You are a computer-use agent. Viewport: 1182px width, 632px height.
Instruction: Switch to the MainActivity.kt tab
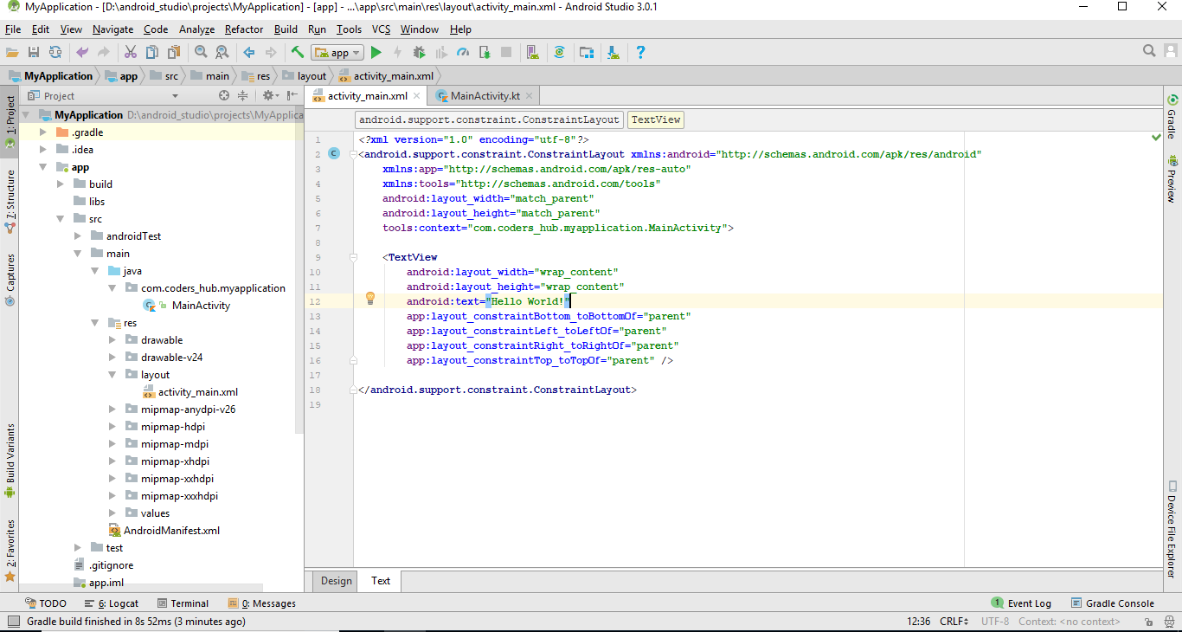click(x=485, y=96)
